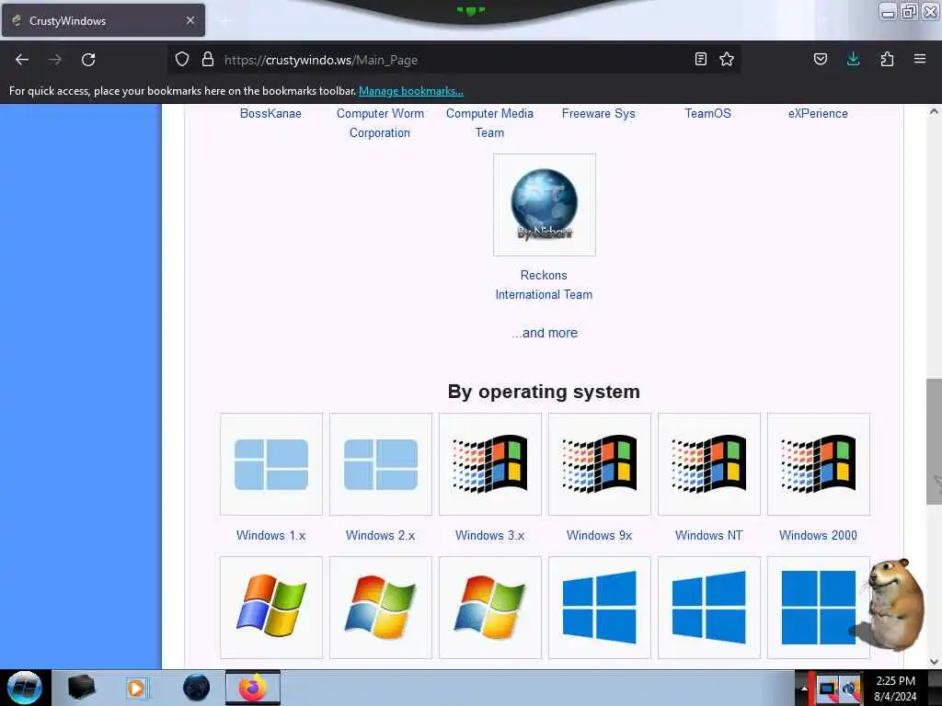This screenshot has width=942, height=706.
Task: Open the TeamOS link
Action: pyautogui.click(x=707, y=113)
